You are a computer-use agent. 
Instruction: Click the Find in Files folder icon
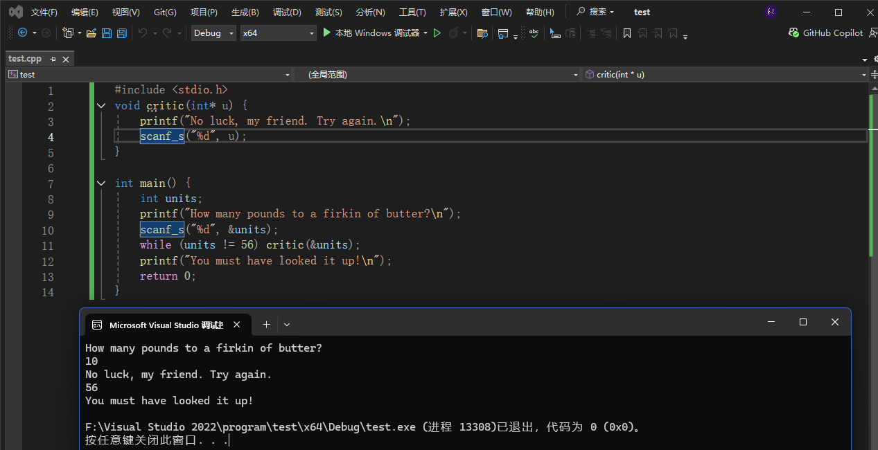coord(482,33)
